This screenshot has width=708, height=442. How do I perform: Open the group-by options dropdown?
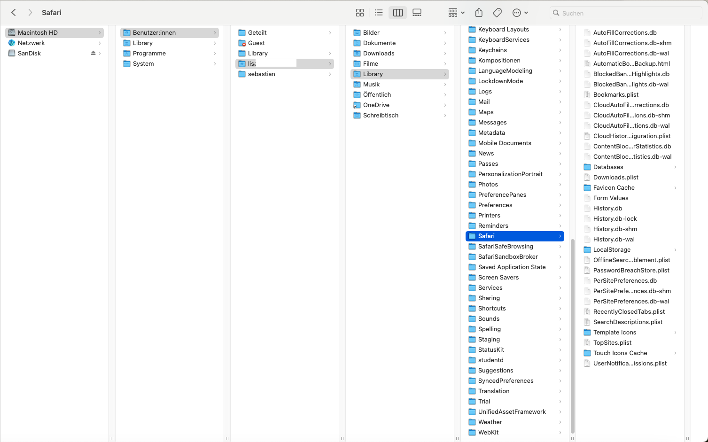click(x=456, y=13)
